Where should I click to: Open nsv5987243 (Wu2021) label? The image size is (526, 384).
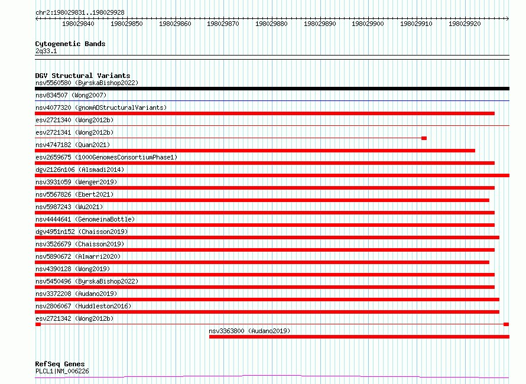coord(69,207)
